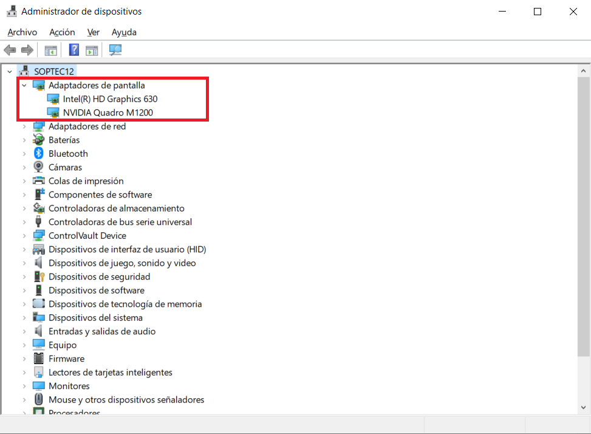Expand Colas de impresión chevron
591x434 pixels.
tap(24, 181)
